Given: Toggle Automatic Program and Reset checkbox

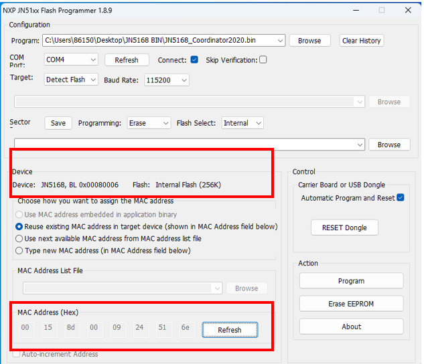Looking at the screenshot, I should tap(401, 197).
